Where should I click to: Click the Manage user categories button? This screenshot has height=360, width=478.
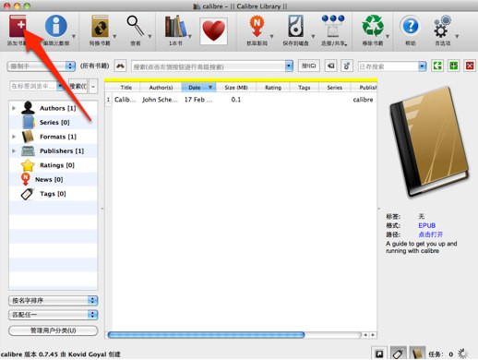coord(54,330)
